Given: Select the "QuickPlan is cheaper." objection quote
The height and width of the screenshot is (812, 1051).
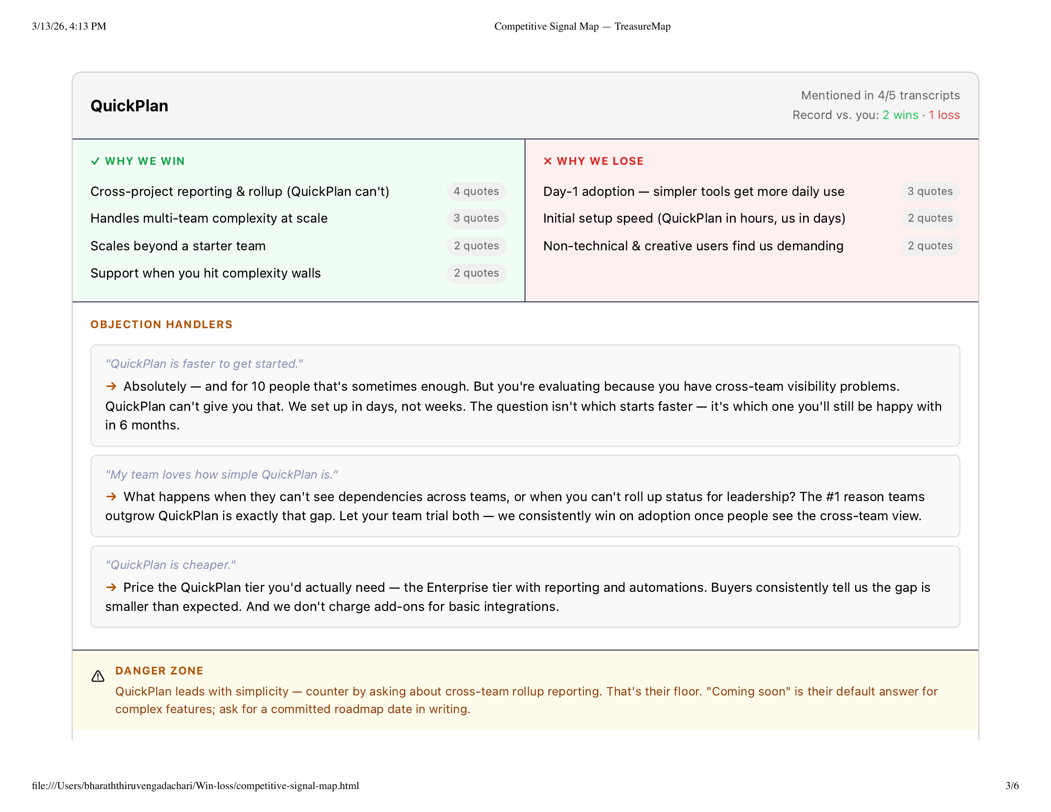Looking at the screenshot, I should coord(171,565).
